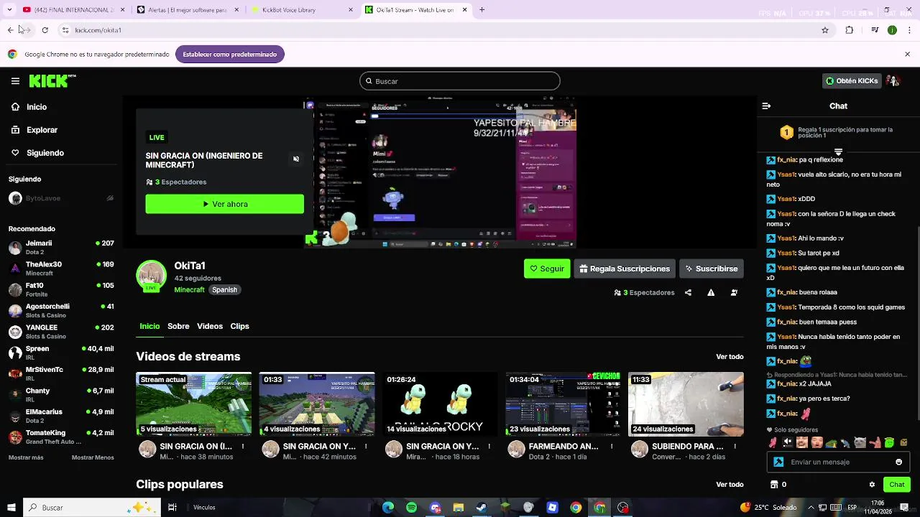
Task: Send message with green Chat button
Action: pos(896,485)
